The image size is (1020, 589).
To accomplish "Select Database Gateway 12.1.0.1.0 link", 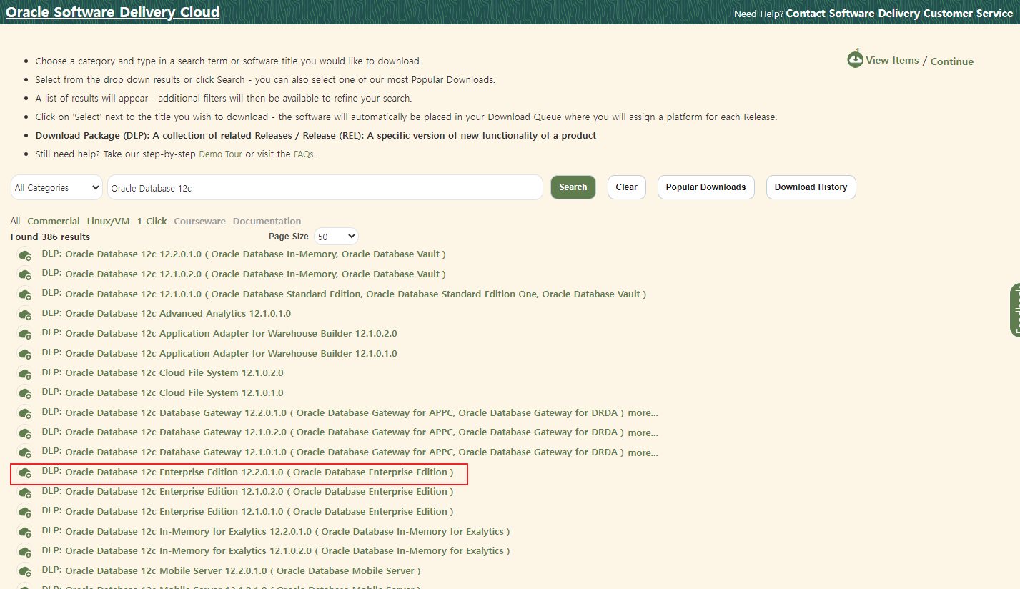I will click(x=345, y=452).
